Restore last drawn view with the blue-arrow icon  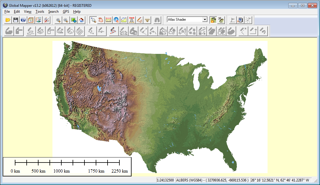tap(74, 20)
